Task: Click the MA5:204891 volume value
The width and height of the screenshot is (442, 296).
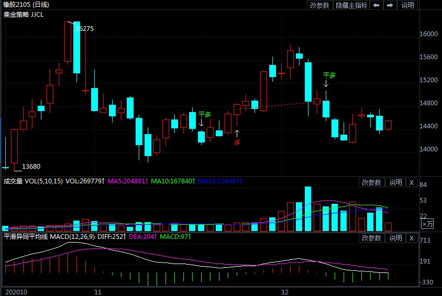Action: 127,181
